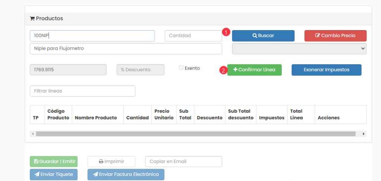Screen dimensions: 381x181
Task: Click the floppy disk icon on Guardar
Action: 36,162
